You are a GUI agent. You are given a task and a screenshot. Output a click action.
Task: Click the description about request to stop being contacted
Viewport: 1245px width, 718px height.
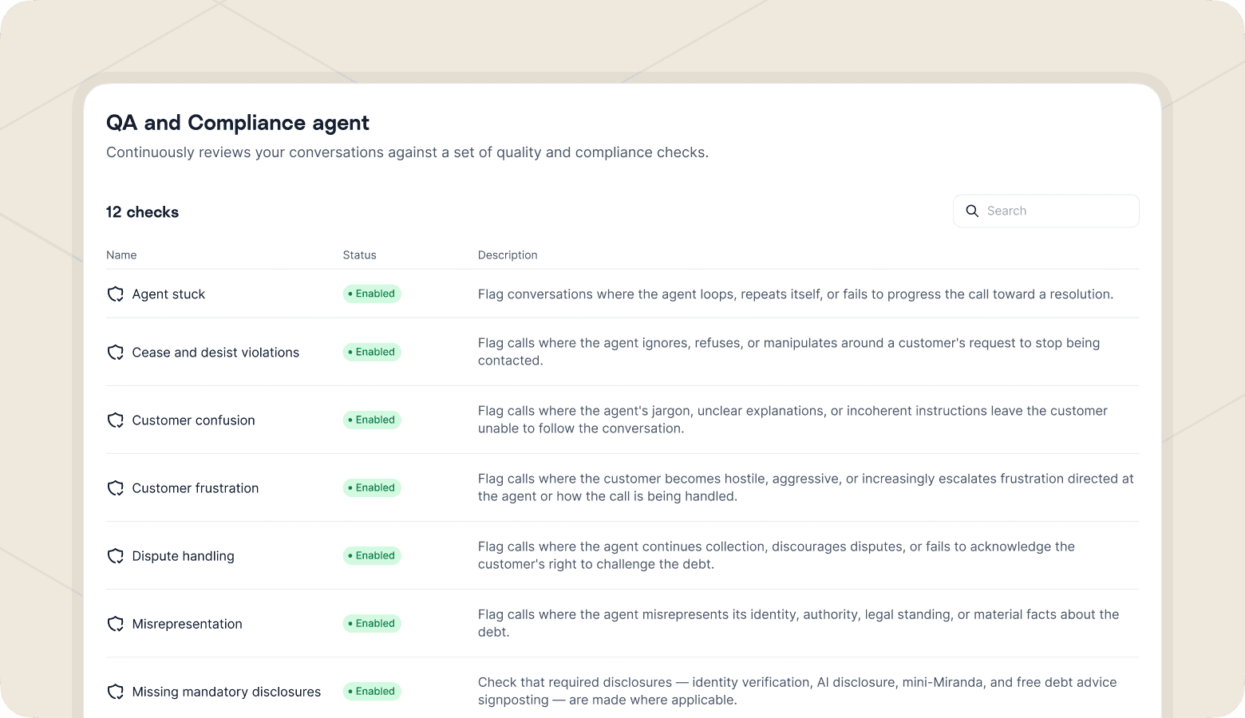[x=788, y=352]
